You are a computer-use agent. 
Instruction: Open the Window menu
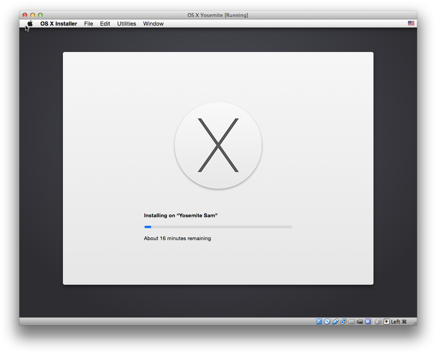coord(153,24)
